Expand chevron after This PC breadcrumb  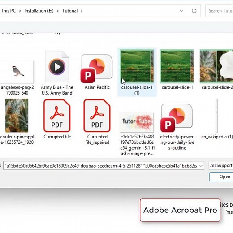click(x=20, y=11)
